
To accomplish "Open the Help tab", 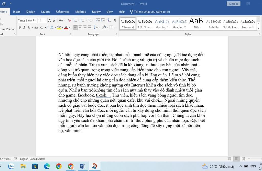I will 122,12.
